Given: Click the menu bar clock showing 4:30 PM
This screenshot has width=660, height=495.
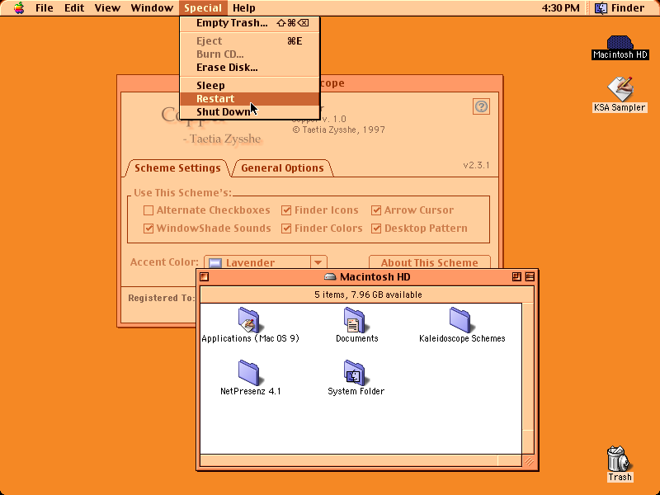Looking at the screenshot, I should tap(561, 8).
